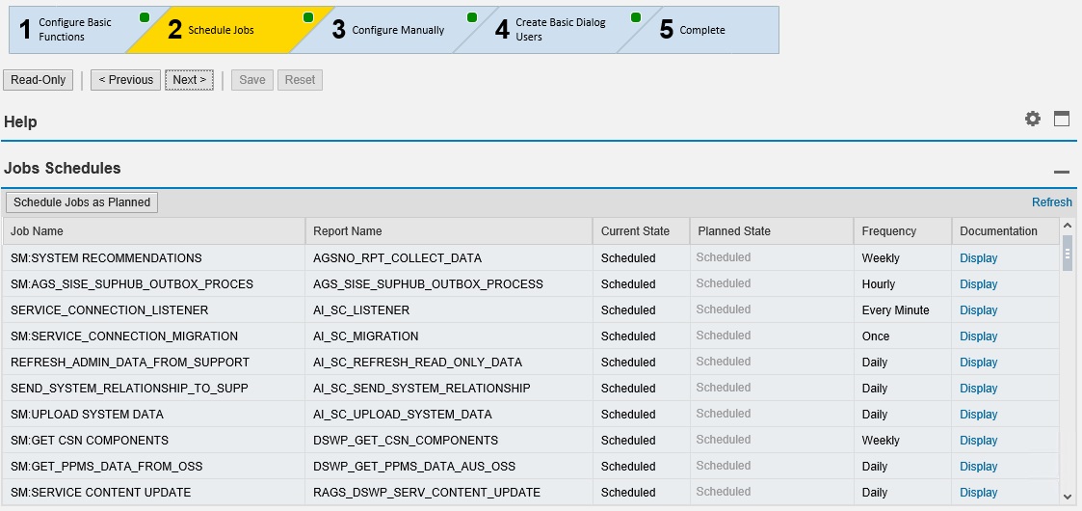1082x511 pixels.
Task: Switch to Read-Only mode
Action: click(x=38, y=80)
